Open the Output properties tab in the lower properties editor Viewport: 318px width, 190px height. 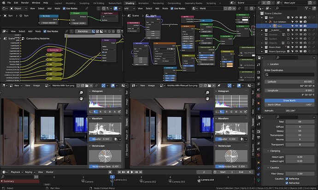click(x=259, y=137)
